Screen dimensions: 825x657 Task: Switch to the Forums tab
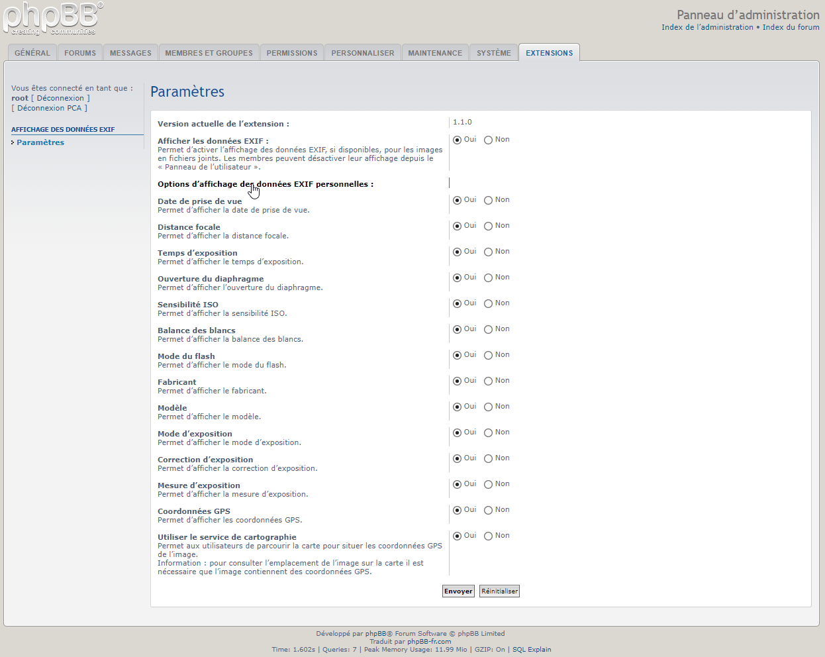tap(80, 53)
